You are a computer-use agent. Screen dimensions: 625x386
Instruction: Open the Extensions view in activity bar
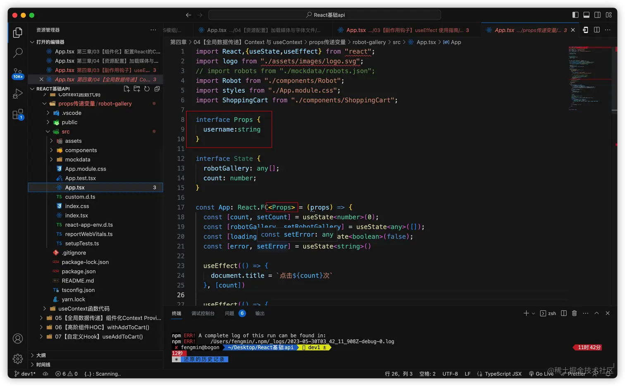point(18,115)
